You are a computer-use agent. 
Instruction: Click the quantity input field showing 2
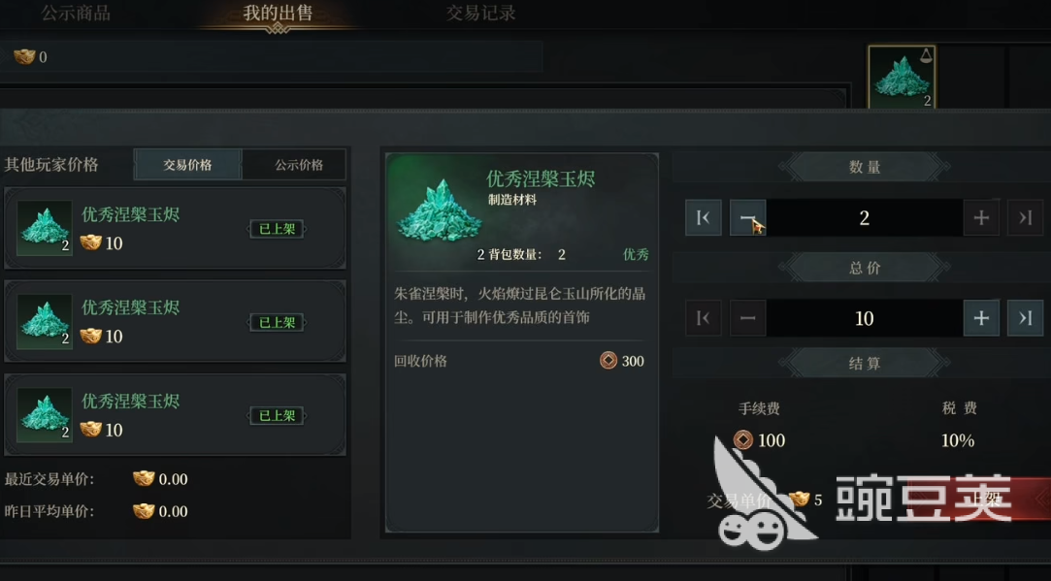[x=864, y=218]
